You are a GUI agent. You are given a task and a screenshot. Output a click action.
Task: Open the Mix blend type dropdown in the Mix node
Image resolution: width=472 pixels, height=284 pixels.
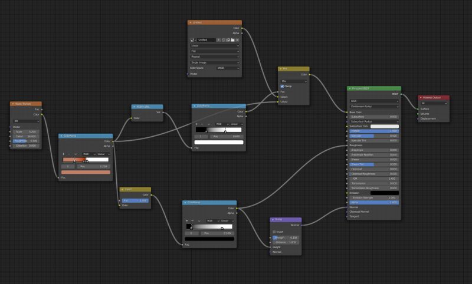(294, 81)
